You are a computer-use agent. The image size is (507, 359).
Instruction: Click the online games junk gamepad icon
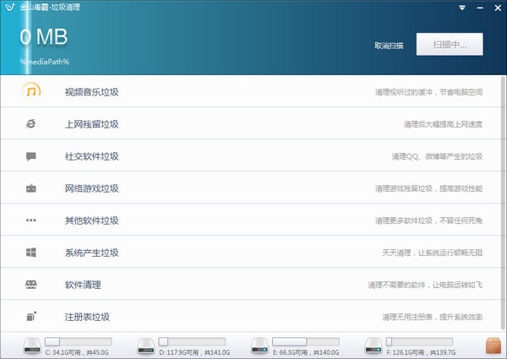(x=31, y=188)
